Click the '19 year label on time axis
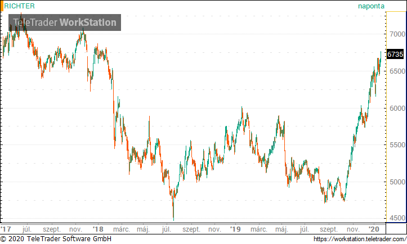Screen dimensions: 407x244 (x=235, y=229)
